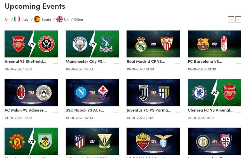
Task: Select the All filter tab
Action: (x=6, y=20)
